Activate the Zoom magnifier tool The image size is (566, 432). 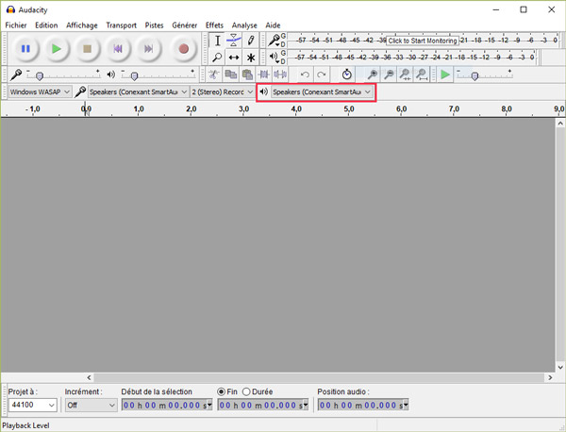click(217, 58)
